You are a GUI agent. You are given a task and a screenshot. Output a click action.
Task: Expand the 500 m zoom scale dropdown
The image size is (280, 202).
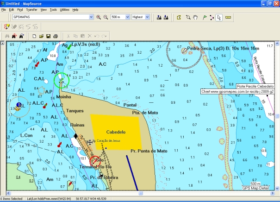127,17
